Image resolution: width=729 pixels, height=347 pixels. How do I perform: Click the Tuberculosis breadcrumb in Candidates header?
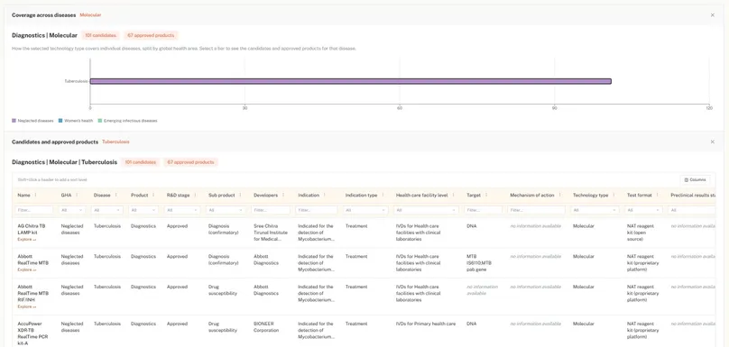point(115,142)
